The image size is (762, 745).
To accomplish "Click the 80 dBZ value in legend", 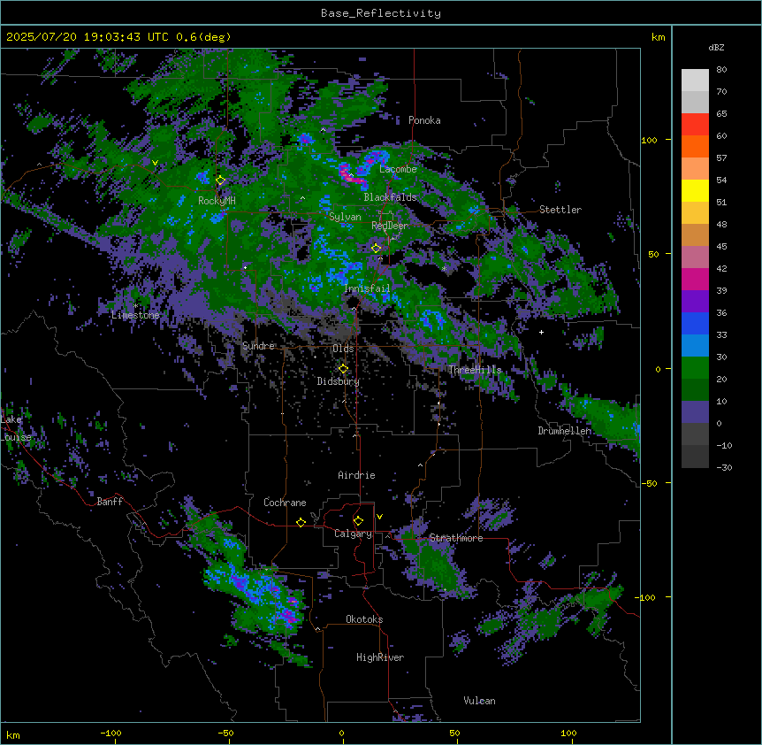I will tap(721, 70).
